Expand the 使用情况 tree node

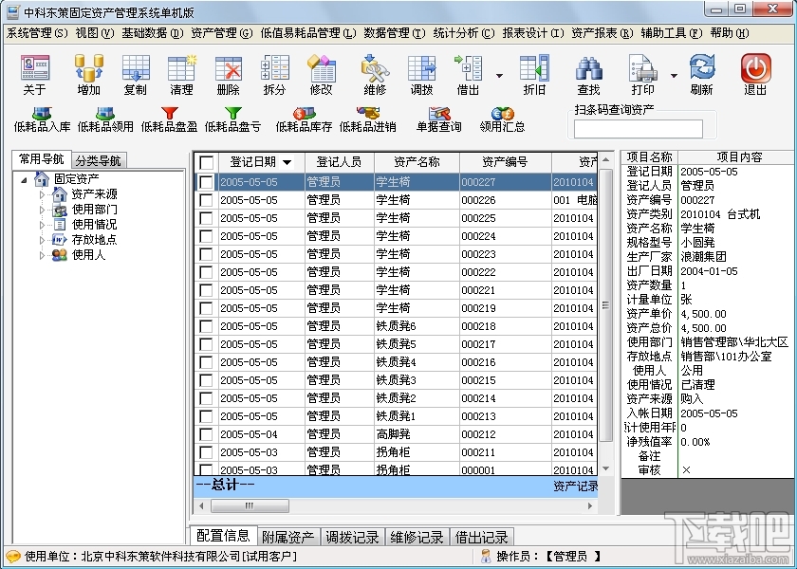point(42,225)
